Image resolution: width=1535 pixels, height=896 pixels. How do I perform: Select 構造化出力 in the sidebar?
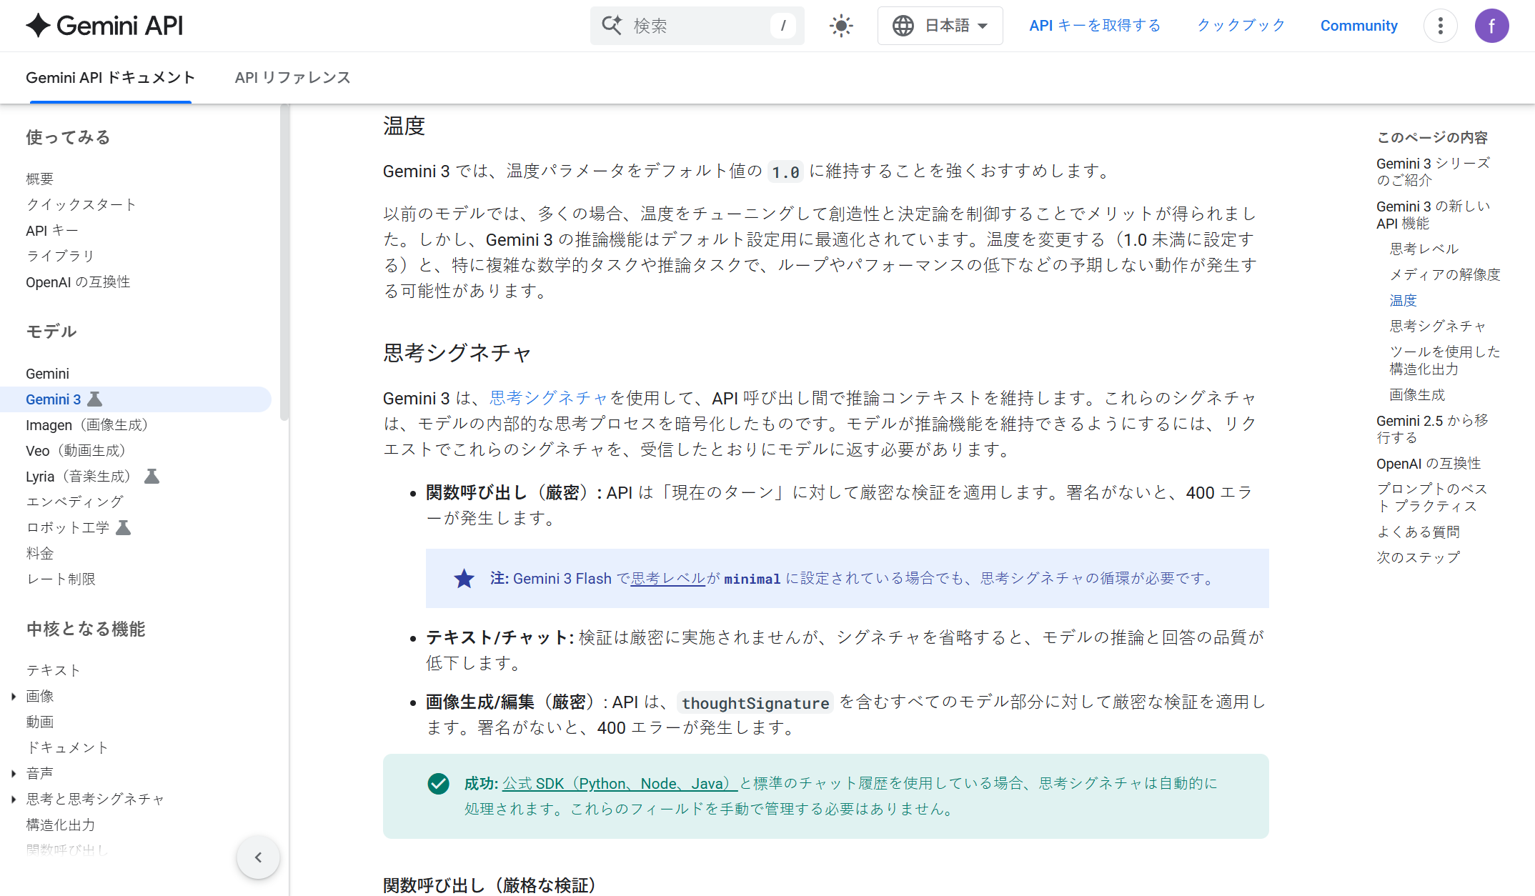coord(61,825)
